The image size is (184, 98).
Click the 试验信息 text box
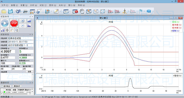(17, 77)
